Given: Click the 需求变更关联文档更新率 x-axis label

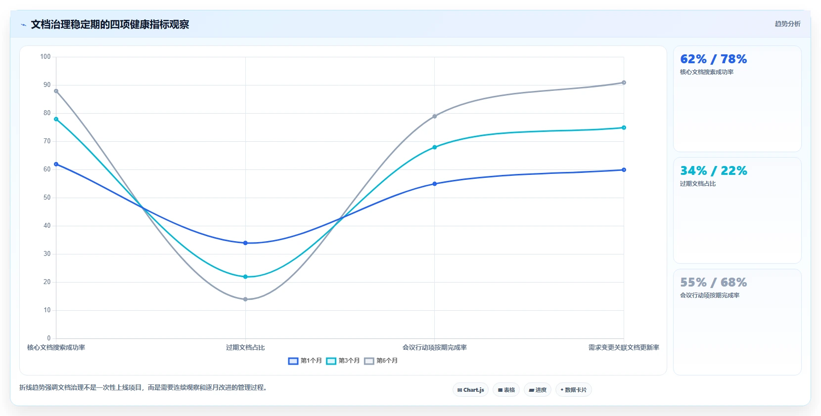Looking at the screenshot, I should point(624,348).
